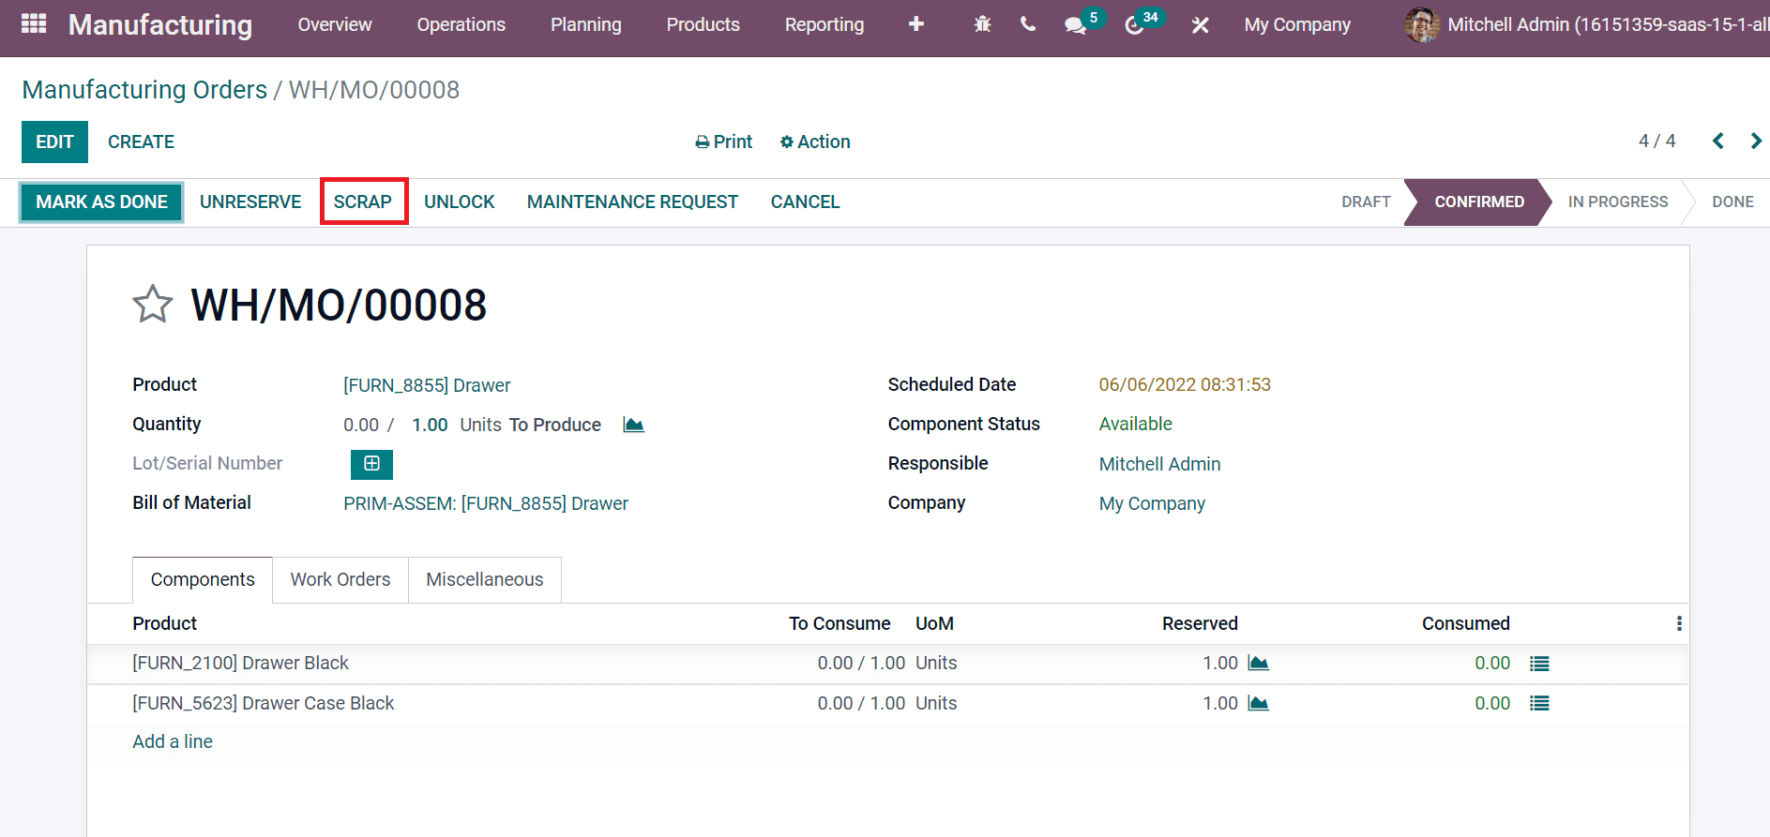The height and width of the screenshot is (837, 1770).
Task: Select DONE stage in status bar
Action: 1732,202
